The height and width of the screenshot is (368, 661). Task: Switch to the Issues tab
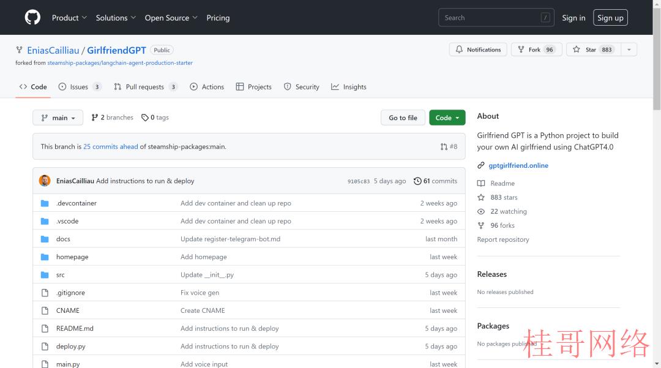(x=80, y=87)
